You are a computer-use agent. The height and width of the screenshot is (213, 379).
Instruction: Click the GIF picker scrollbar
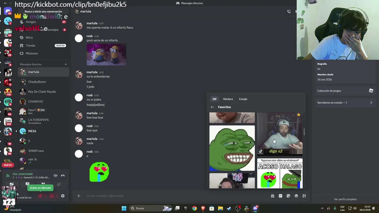tap(304, 132)
